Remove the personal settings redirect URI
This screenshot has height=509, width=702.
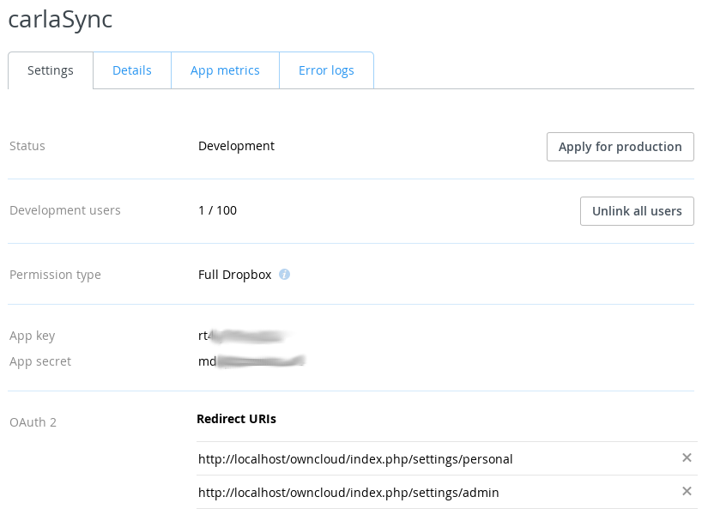pyautogui.click(x=687, y=457)
